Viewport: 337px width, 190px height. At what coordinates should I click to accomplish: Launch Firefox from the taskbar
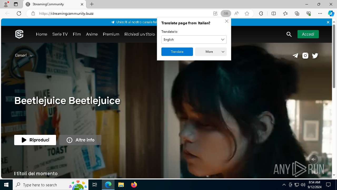point(134,185)
